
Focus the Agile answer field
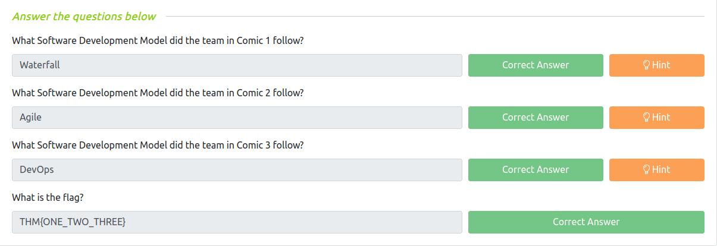coord(237,118)
